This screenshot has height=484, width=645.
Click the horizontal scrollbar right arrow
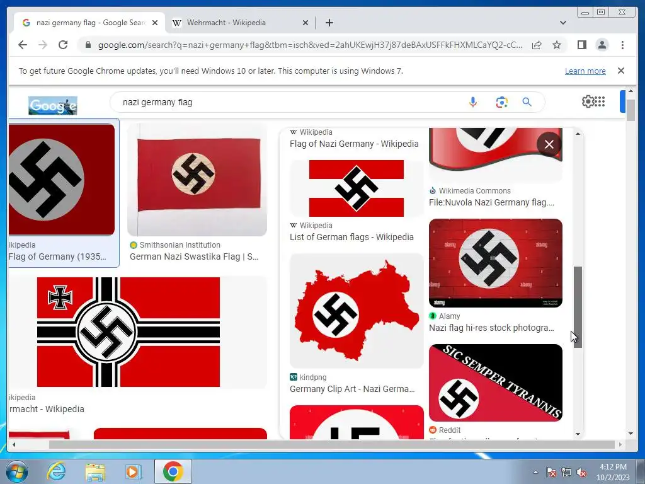click(620, 444)
